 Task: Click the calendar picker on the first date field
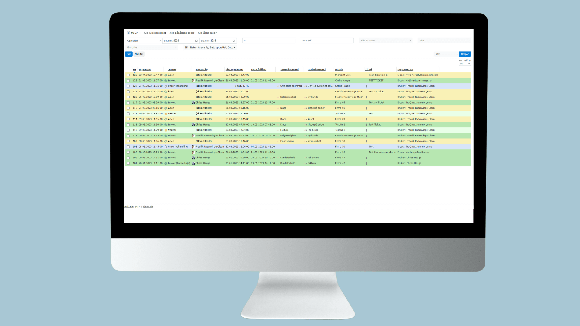197,40
